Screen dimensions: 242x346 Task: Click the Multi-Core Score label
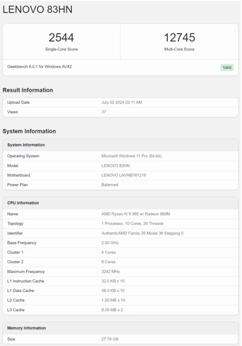point(179,49)
